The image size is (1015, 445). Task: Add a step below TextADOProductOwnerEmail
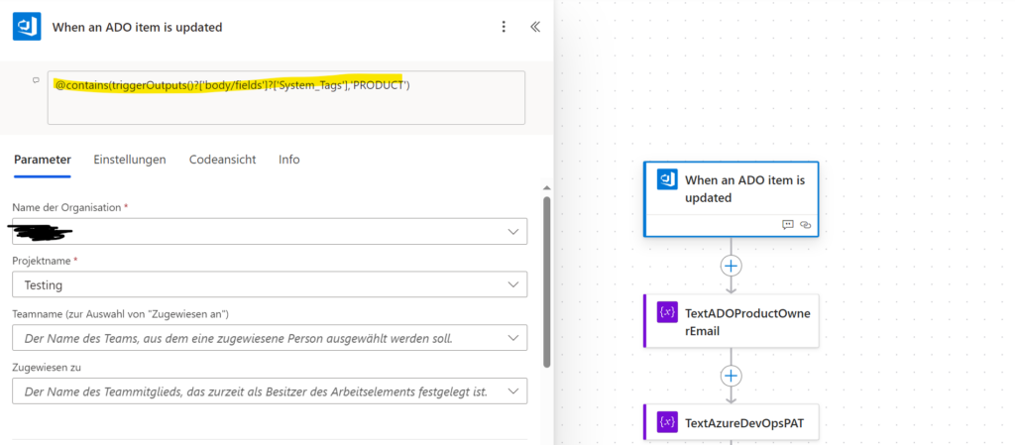[731, 376]
